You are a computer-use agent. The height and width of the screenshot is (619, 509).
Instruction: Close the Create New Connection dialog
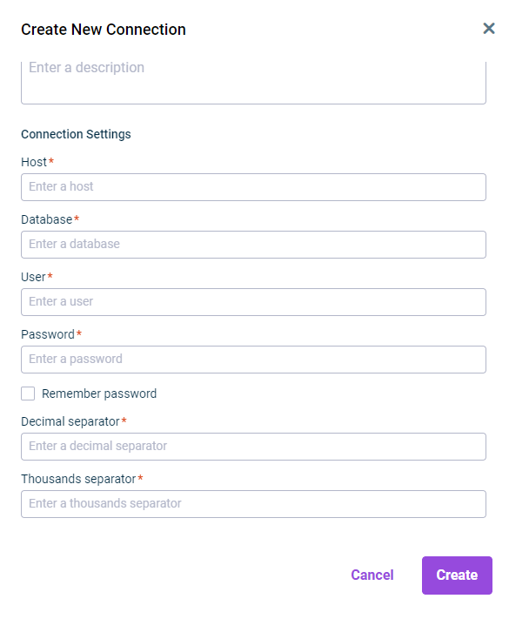point(488,29)
